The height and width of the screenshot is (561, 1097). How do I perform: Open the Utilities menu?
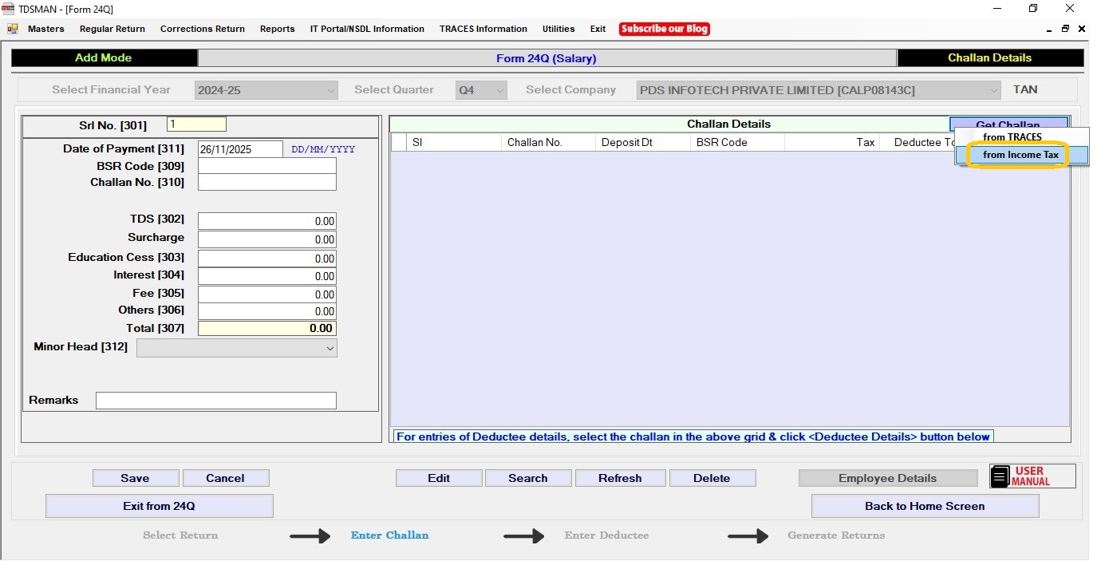(558, 29)
